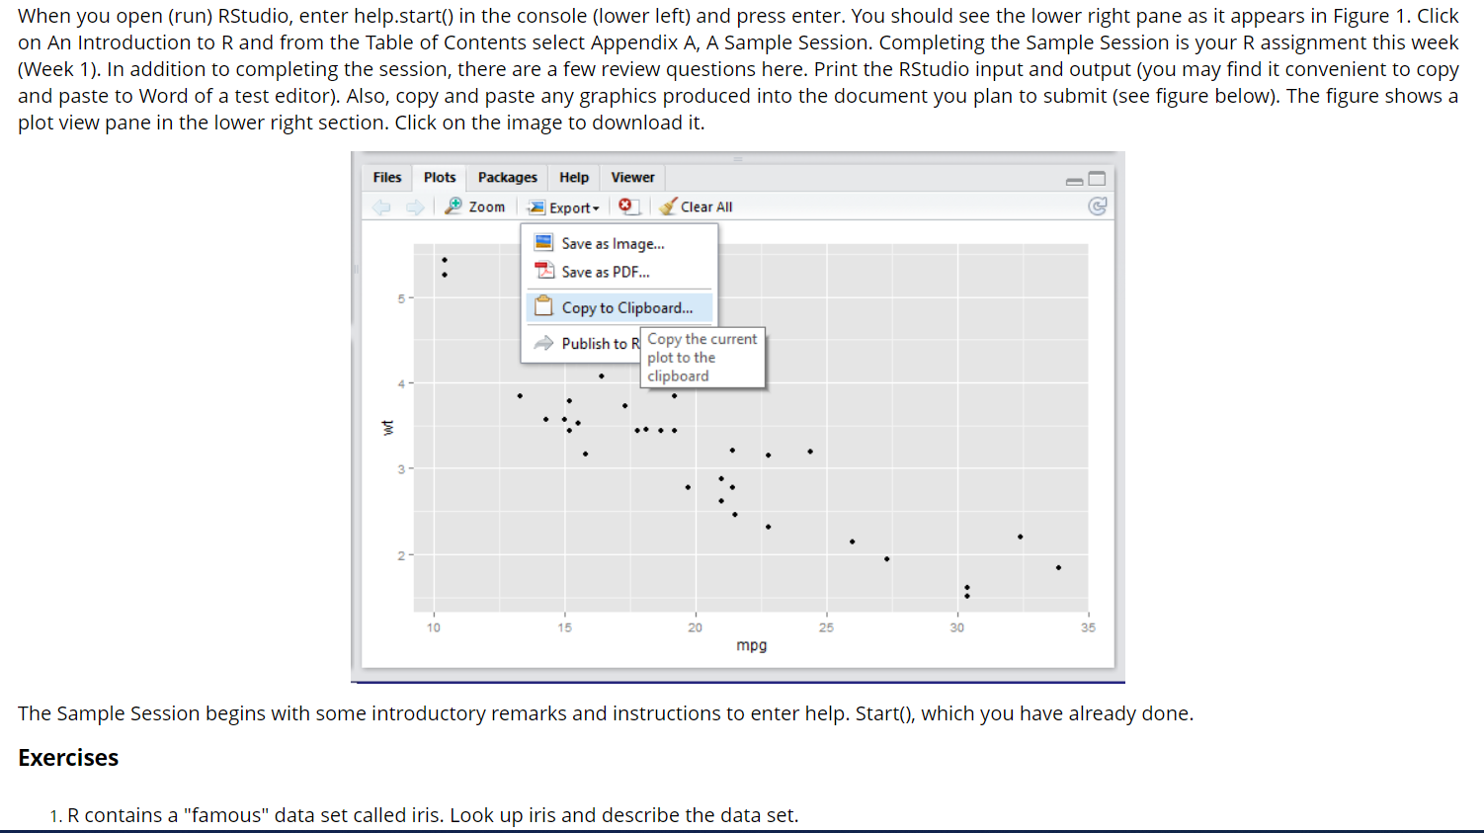Select the image icon next to Save as Image
Viewport: 1484px width, 833px height.
[x=542, y=242]
